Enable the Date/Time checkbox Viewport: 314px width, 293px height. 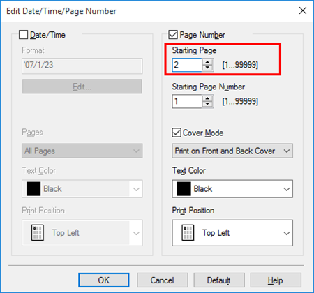(x=24, y=35)
